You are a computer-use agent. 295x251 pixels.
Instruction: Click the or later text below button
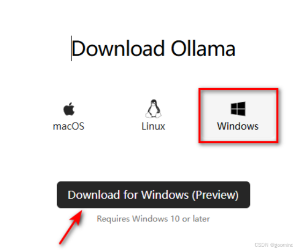(196, 219)
